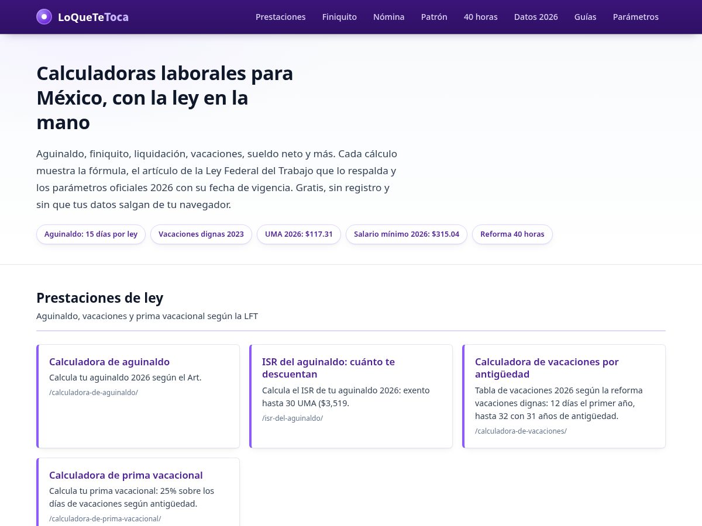Click the /calculadora-de-vacaciones/ path text

pyautogui.click(x=521, y=431)
